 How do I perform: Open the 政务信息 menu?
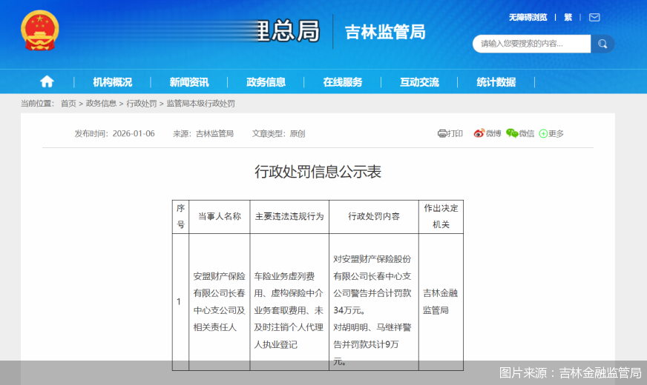(x=266, y=82)
